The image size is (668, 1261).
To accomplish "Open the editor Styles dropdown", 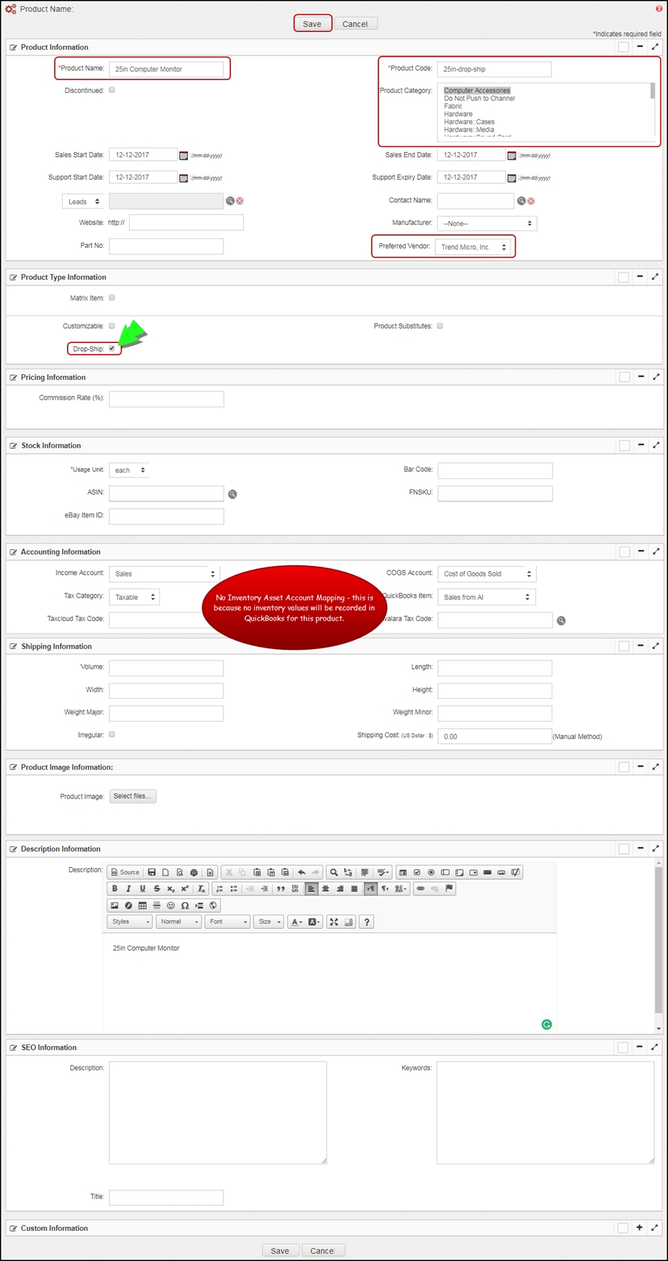I will click(x=130, y=922).
